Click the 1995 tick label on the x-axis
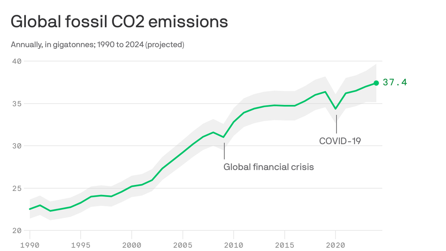 coord(81,245)
